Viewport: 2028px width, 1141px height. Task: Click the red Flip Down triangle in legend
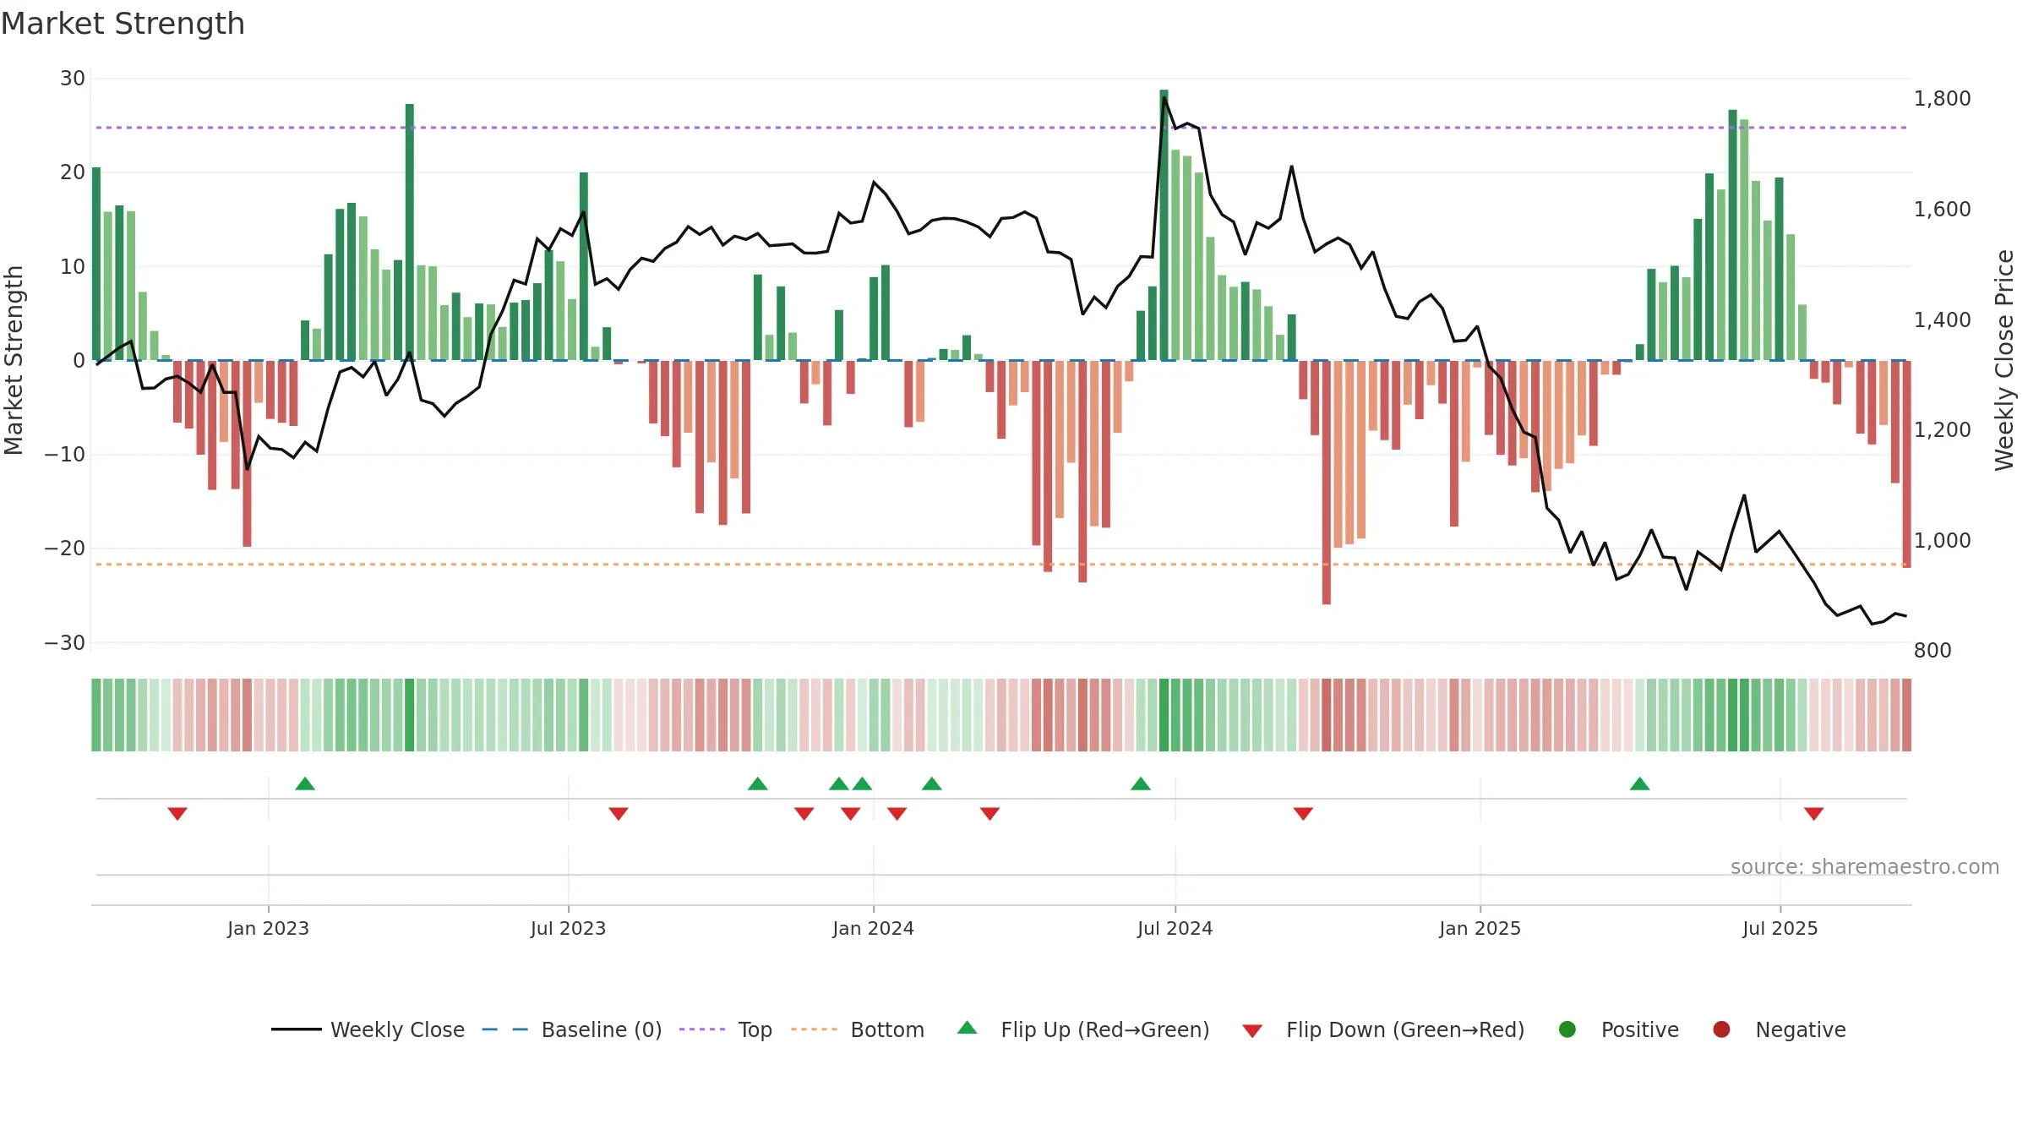point(1252,1031)
